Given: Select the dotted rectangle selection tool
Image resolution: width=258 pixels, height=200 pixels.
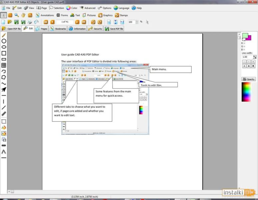Looking at the screenshot, I should click(x=4, y=121).
